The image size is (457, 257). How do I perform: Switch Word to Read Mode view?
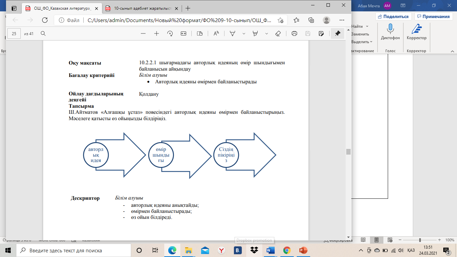(363, 240)
